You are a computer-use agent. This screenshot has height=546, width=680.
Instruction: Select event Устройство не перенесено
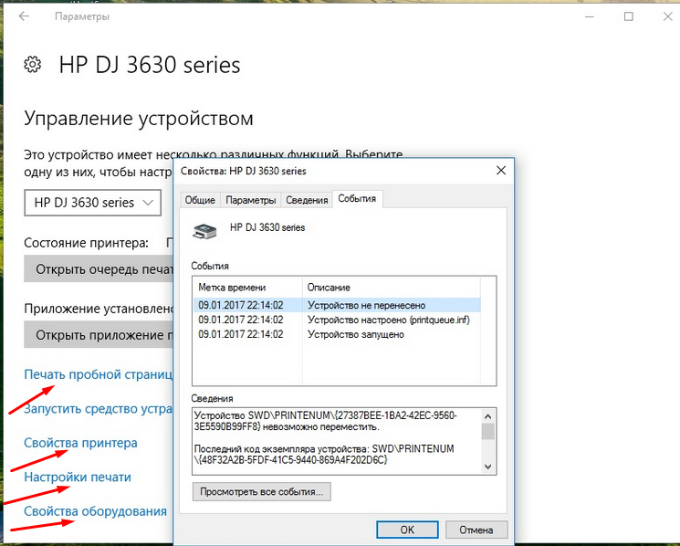[337, 305]
